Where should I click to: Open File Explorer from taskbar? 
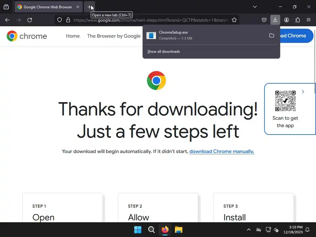[x=179, y=230]
